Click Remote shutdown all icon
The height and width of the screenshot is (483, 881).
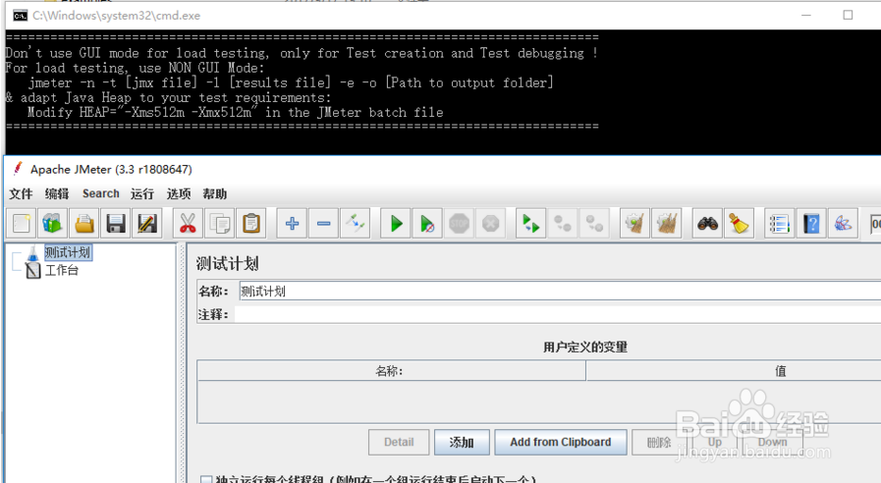point(594,224)
